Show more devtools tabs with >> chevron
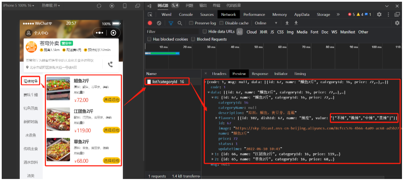The height and width of the screenshot is (182, 405). click(x=338, y=15)
